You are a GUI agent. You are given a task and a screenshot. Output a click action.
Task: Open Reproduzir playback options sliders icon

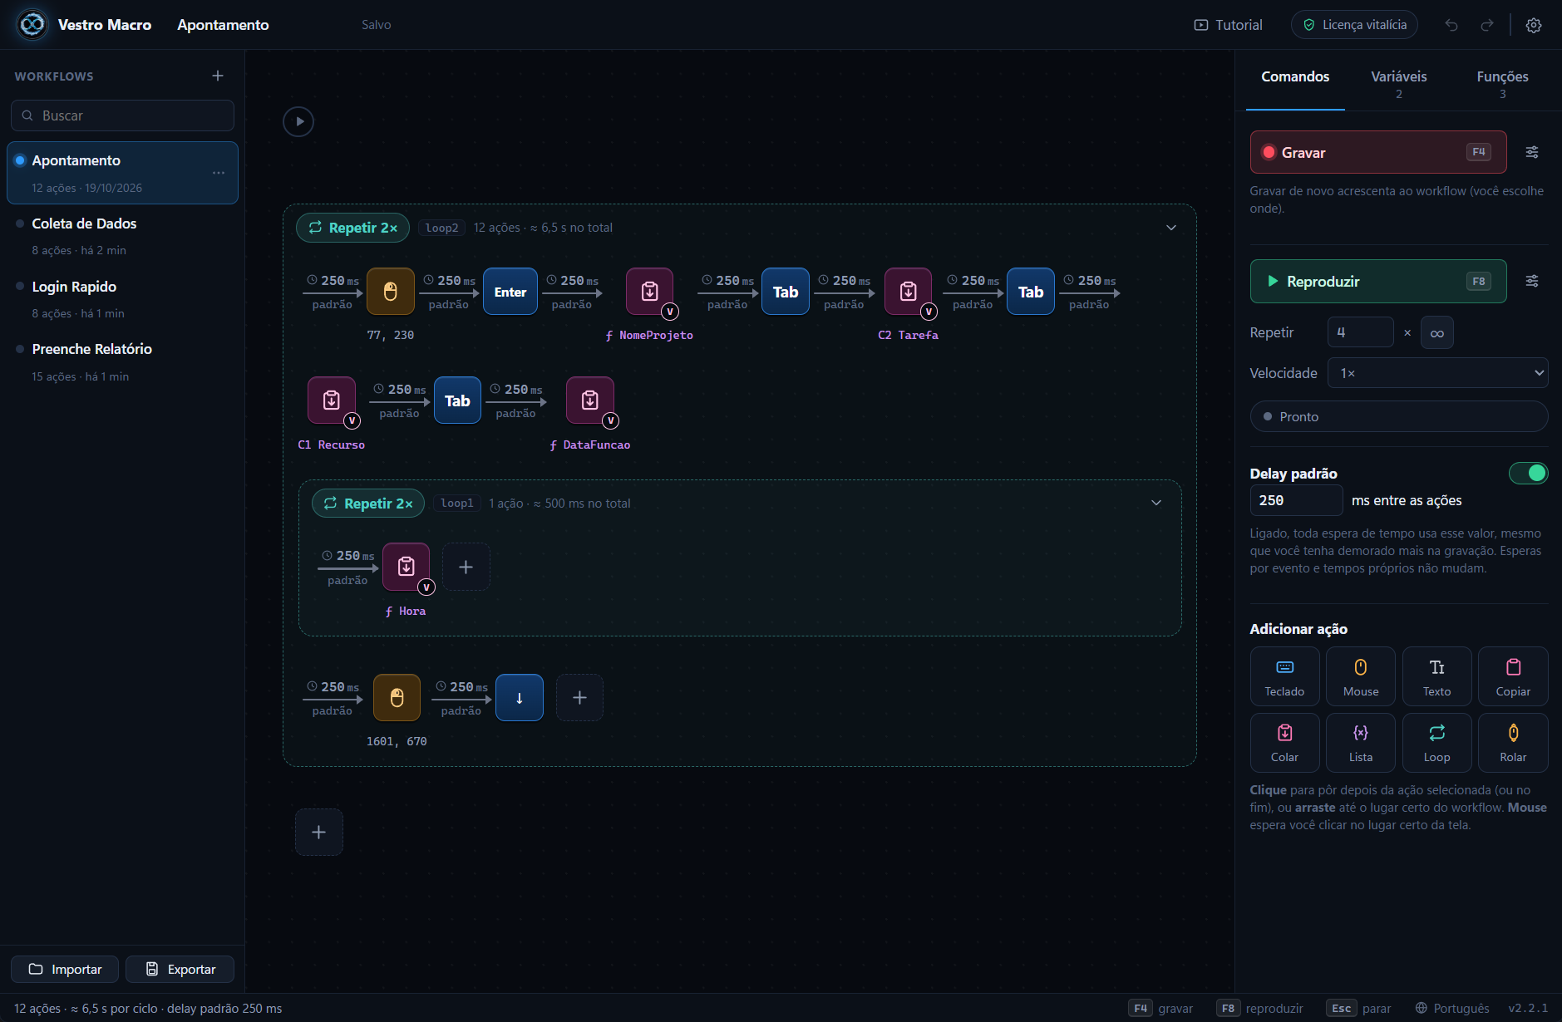pos(1532,281)
